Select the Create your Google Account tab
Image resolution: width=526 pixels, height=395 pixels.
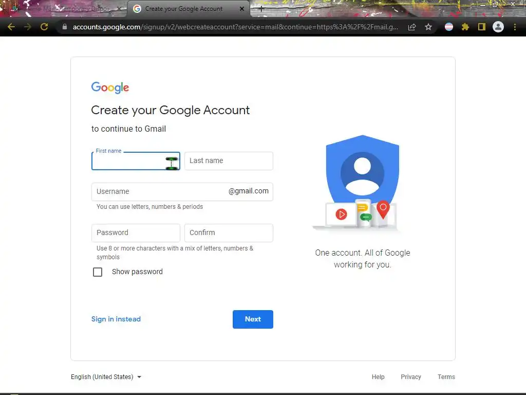[188, 9]
